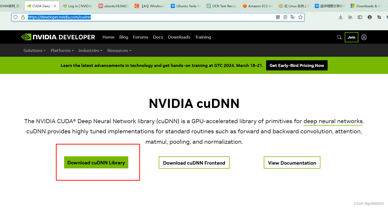The width and height of the screenshot is (388, 208).
Task: Expand the Resources dropdown
Action: point(119,50)
